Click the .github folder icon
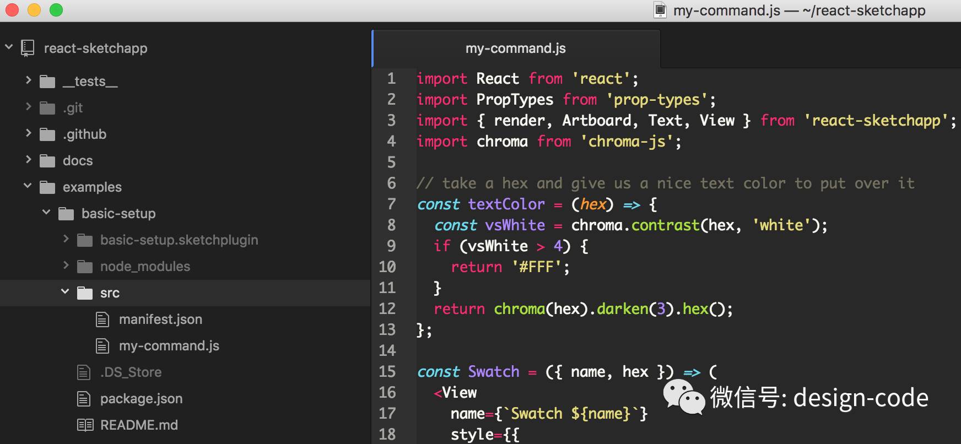The image size is (961, 444). tap(47, 135)
